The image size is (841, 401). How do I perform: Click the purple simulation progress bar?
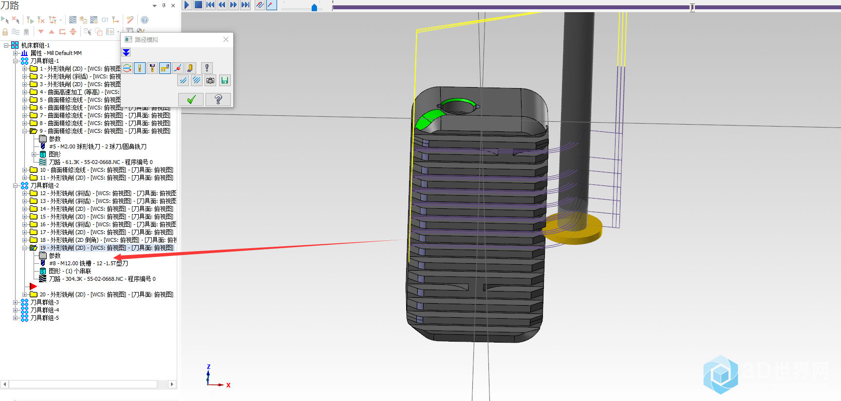[x=586, y=7]
